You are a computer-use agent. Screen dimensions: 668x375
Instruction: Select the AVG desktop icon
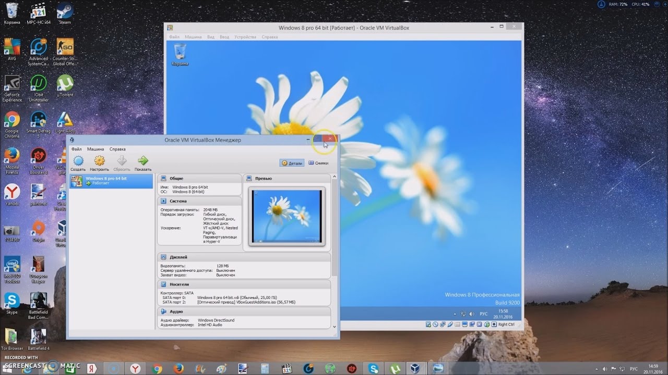12,49
